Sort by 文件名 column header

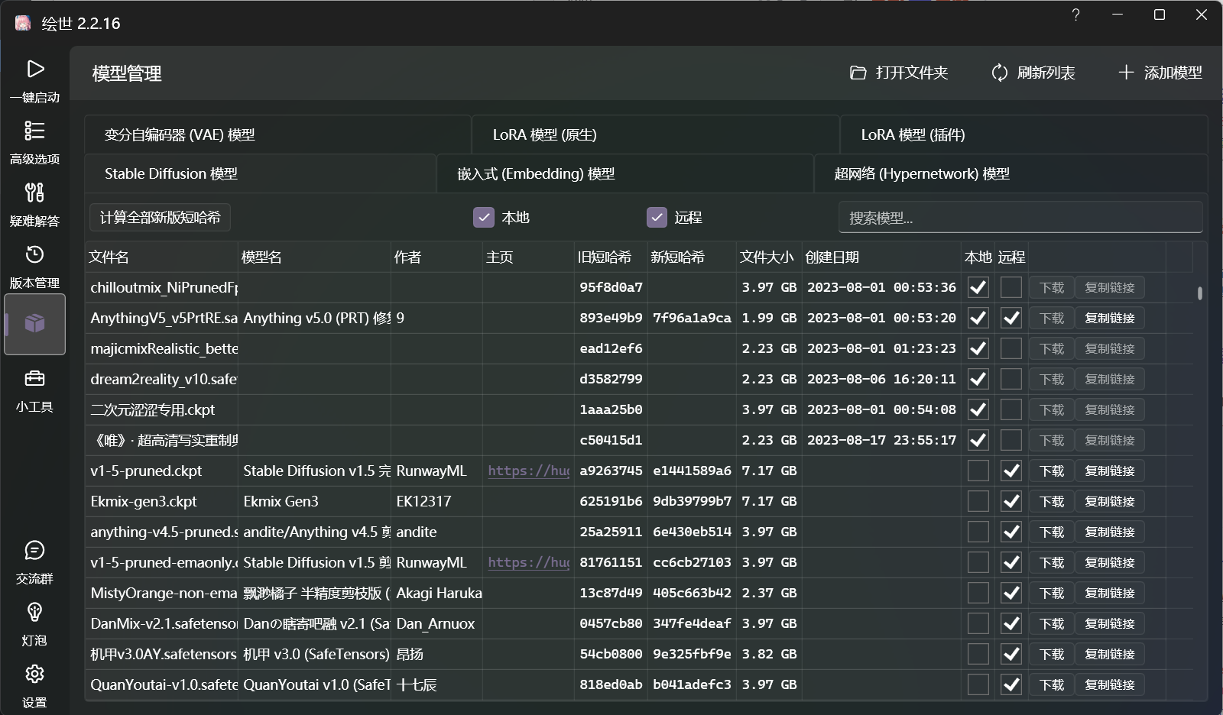(161, 257)
